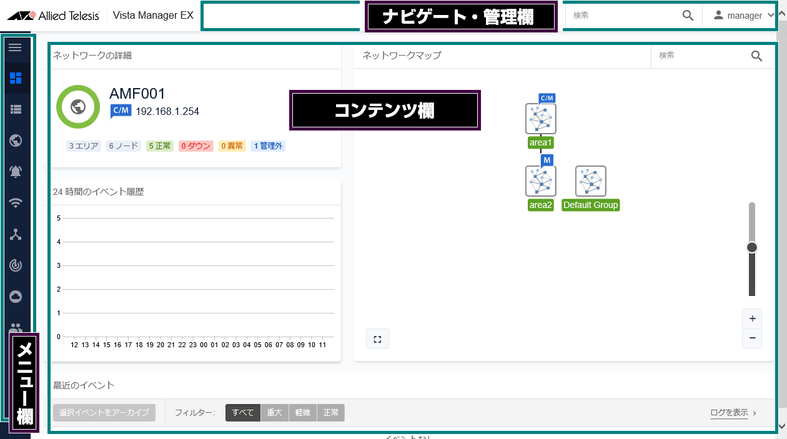Click the fullscreen icon on the network map
Image resolution: width=787 pixels, height=439 pixels.
(377, 338)
